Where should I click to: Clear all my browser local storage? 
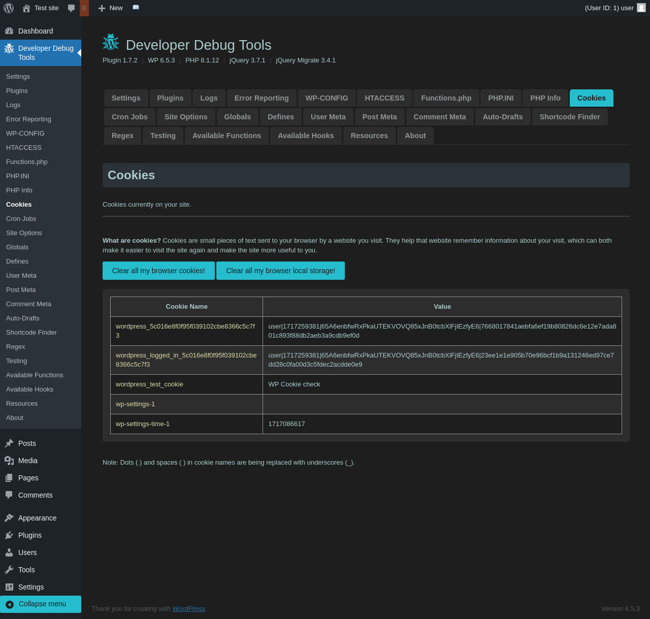click(280, 271)
